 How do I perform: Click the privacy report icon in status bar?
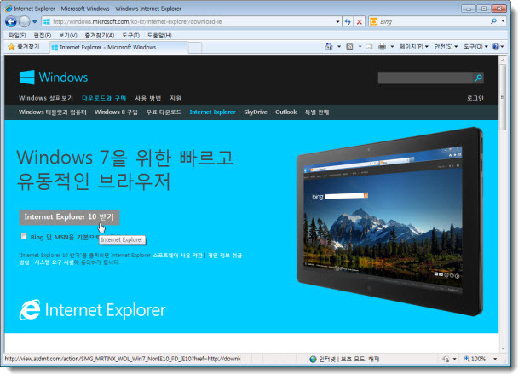coord(446,360)
